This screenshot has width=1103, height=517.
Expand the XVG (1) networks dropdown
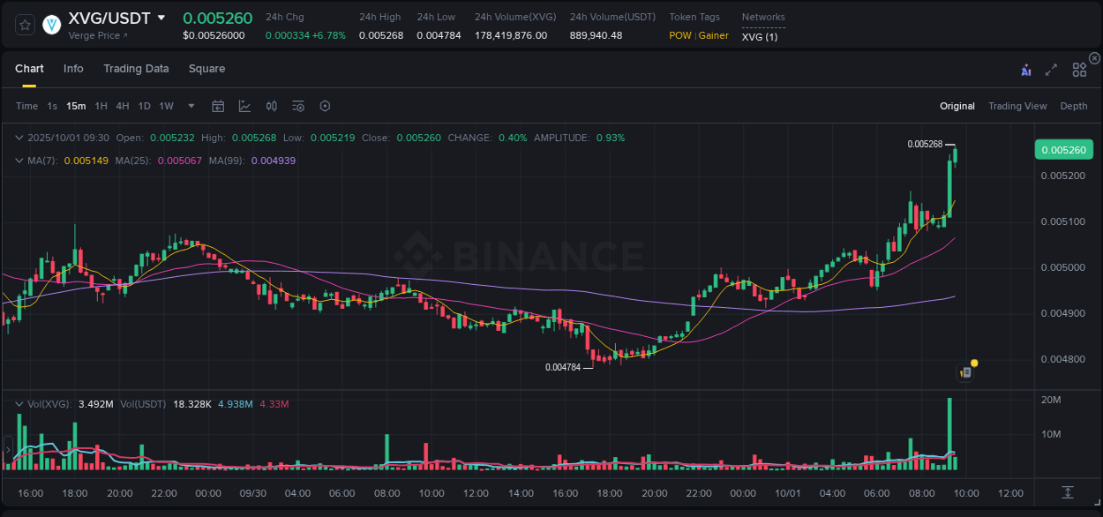tap(761, 38)
